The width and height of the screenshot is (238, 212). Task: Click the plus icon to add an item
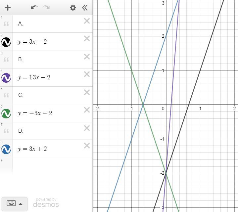click(x=8, y=8)
